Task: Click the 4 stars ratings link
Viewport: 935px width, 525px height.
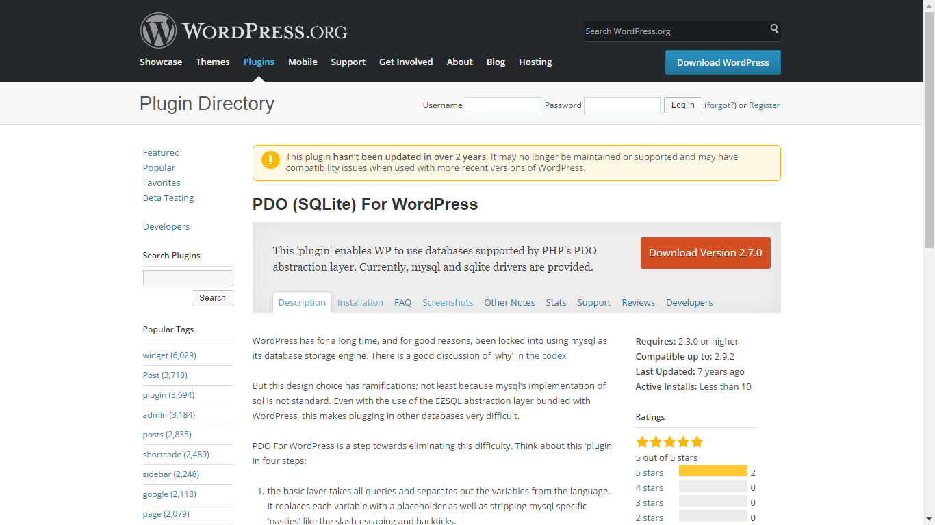Action: [x=650, y=487]
